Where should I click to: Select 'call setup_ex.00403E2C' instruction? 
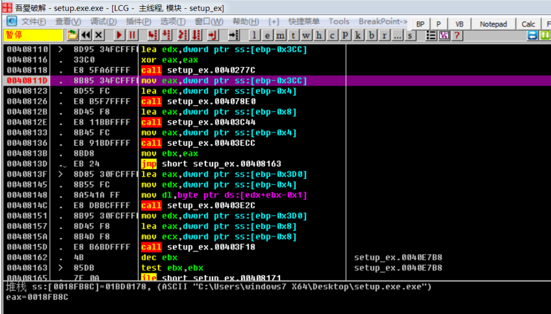point(198,205)
